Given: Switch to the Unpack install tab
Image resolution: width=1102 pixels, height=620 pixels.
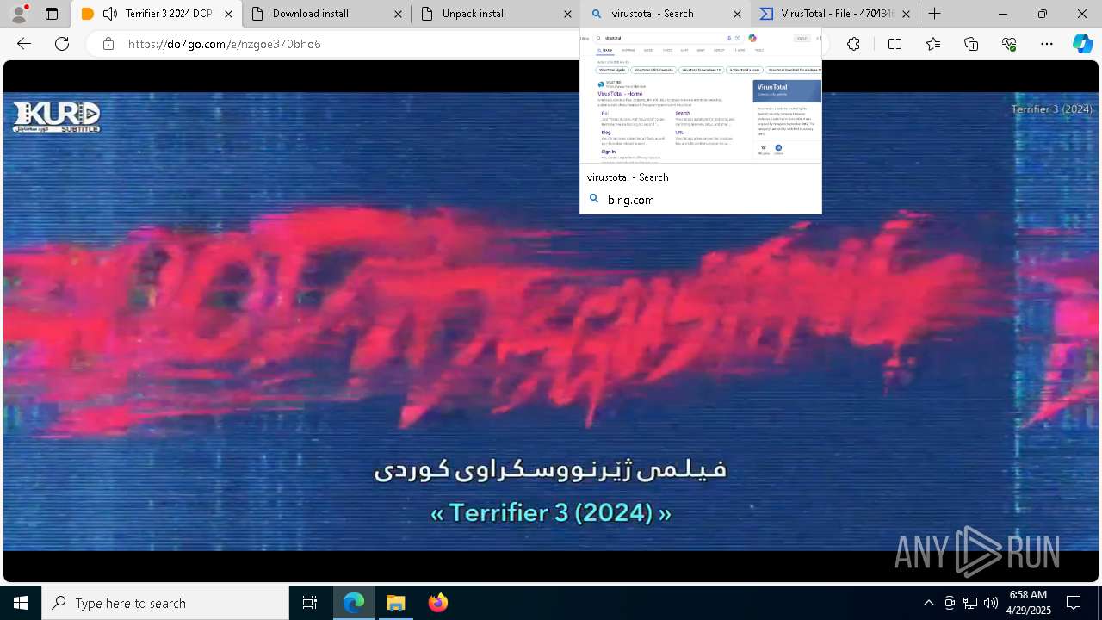Looking at the screenshot, I should (x=494, y=14).
